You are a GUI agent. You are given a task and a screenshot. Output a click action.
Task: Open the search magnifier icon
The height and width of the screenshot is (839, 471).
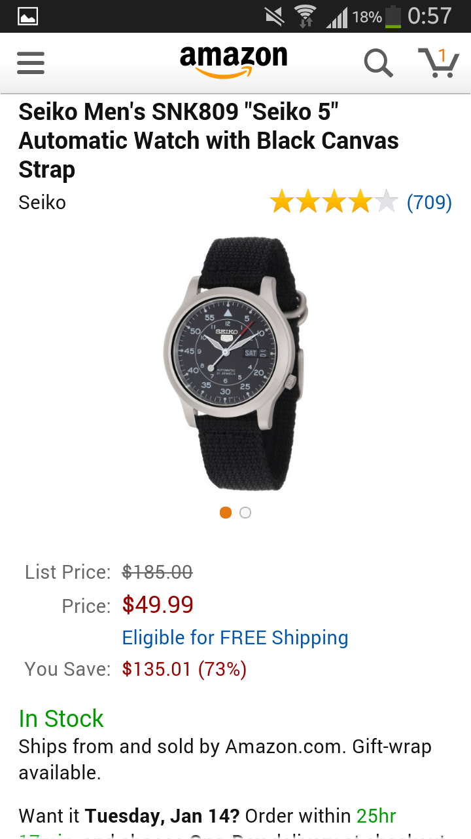[378, 64]
